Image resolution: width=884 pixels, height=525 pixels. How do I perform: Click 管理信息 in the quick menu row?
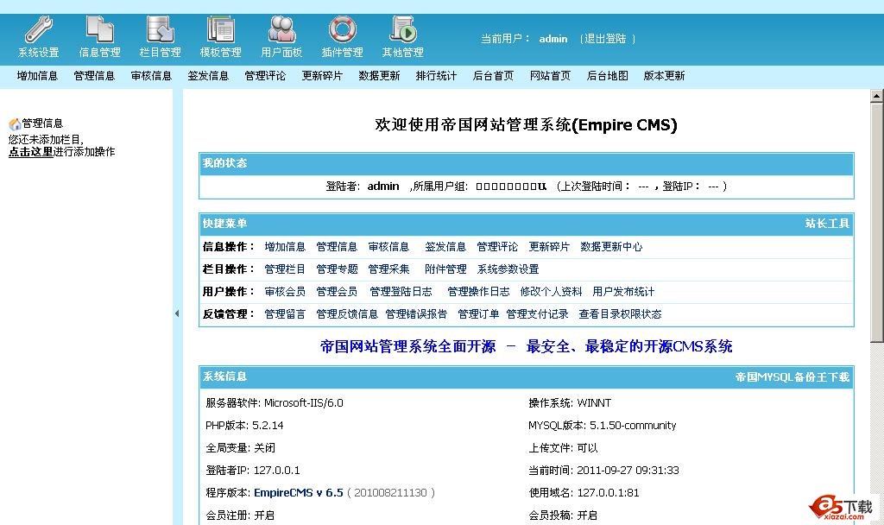337,246
